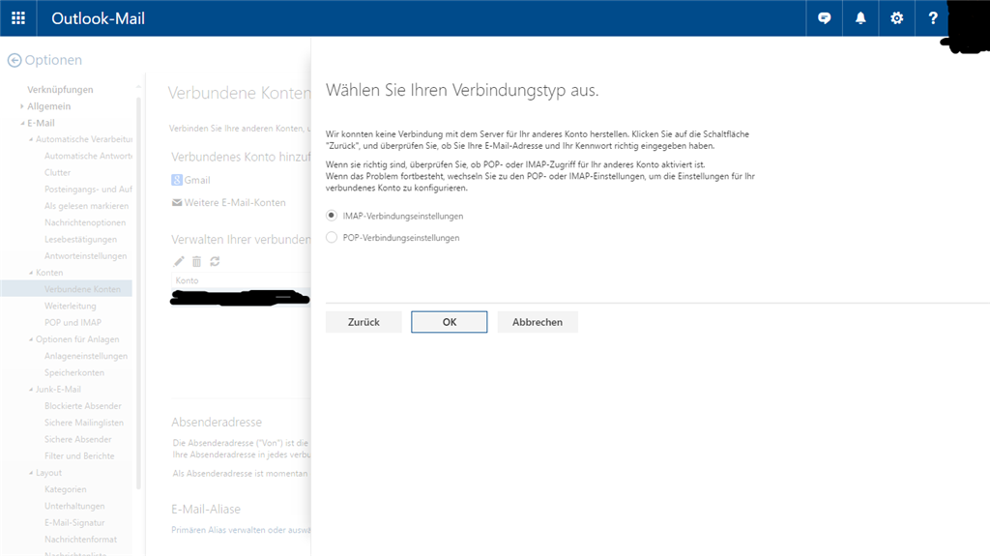
Task: Collapse the Layout tree section
Action: (31, 473)
